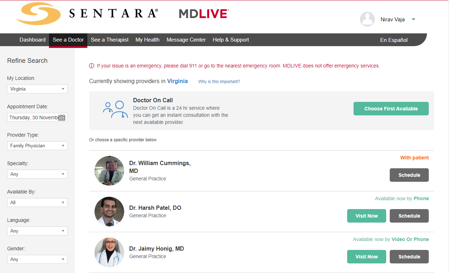Click the Sentara logo

87,14
